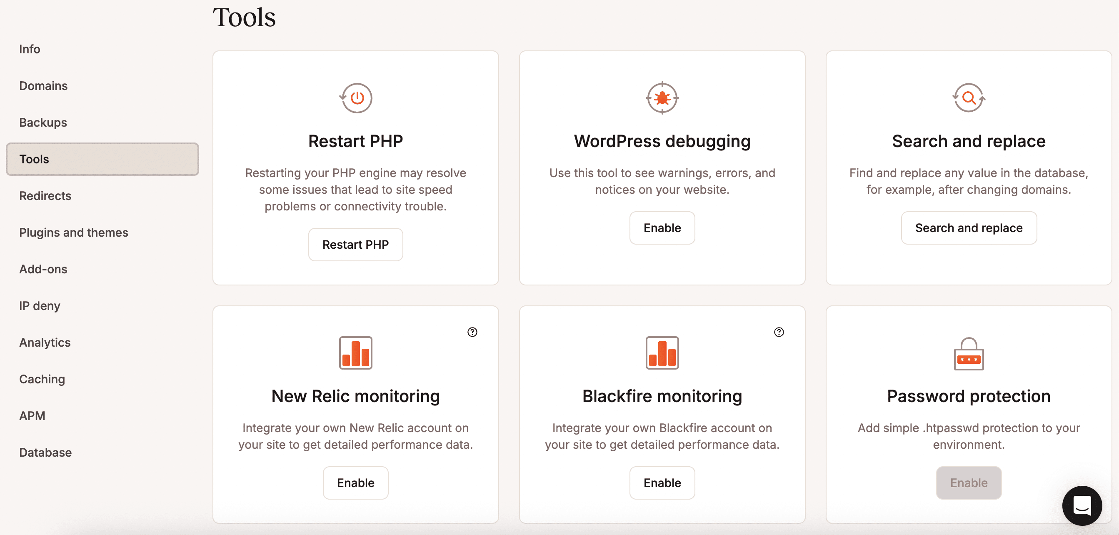Enable WordPress debugging
This screenshot has height=535, width=1119.
coord(662,227)
